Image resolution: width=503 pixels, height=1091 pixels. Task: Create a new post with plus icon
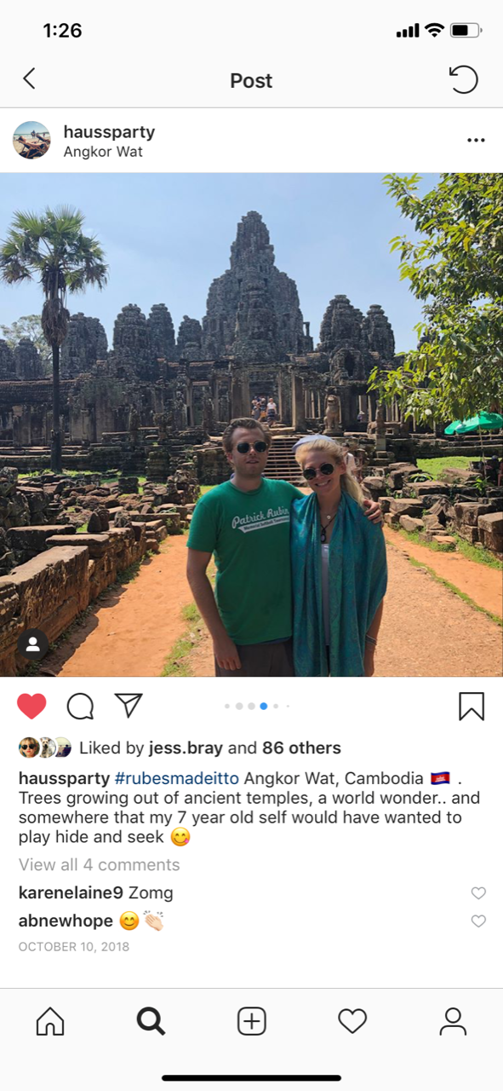(x=251, y=1021)
